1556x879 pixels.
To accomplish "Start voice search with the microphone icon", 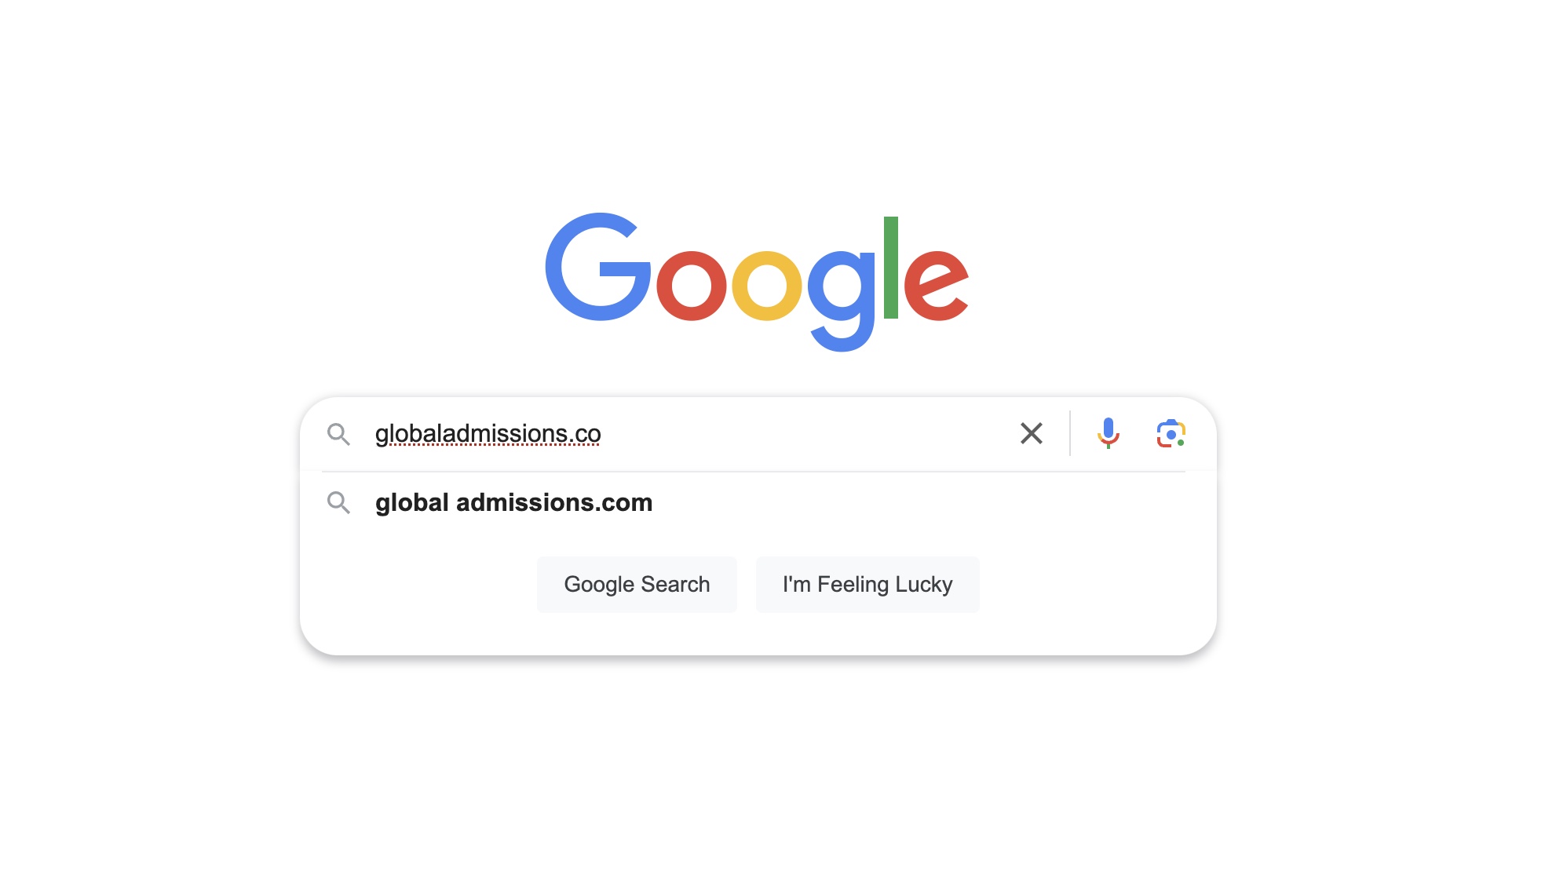I will tap(1109, 433).
